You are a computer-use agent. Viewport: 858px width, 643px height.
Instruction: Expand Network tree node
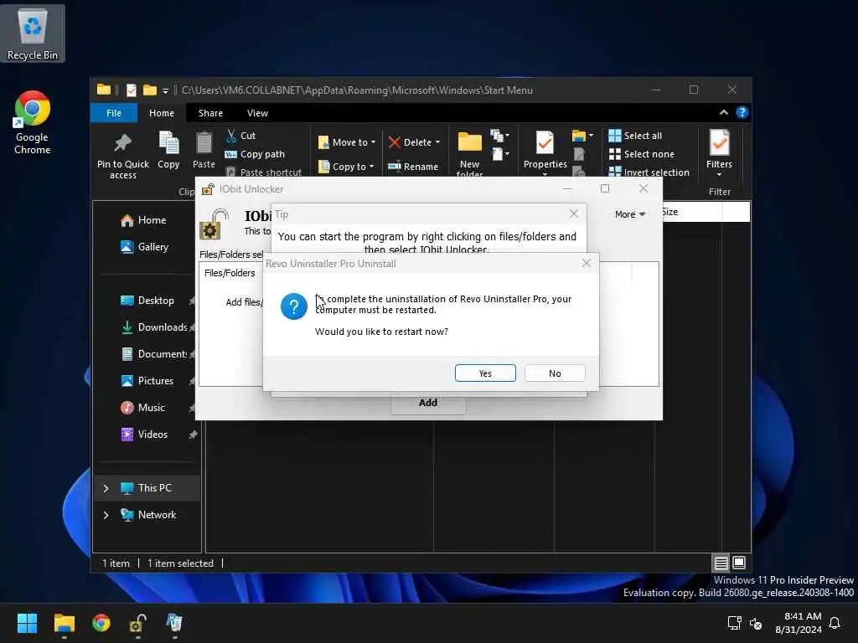coord(106,515)
